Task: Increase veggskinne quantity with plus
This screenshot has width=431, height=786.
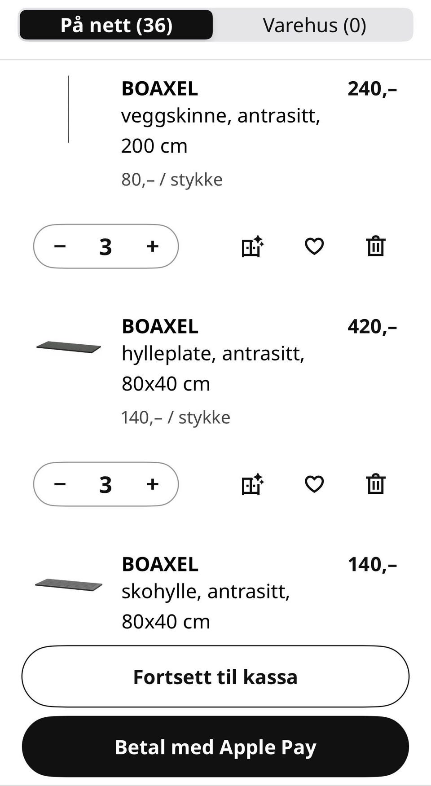Action: coord(153,246)
